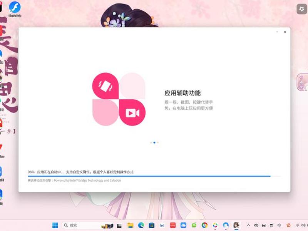This screenshot has width=308, height=231.
Task: Close the app launcher window
Action: point(285,32)
